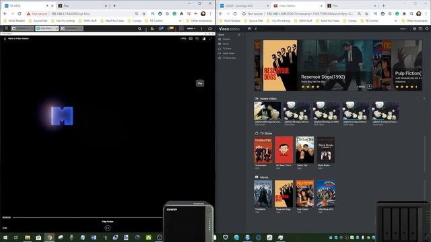
Task: Open the Black Books TV show poster
Action: tap(326, 150)
